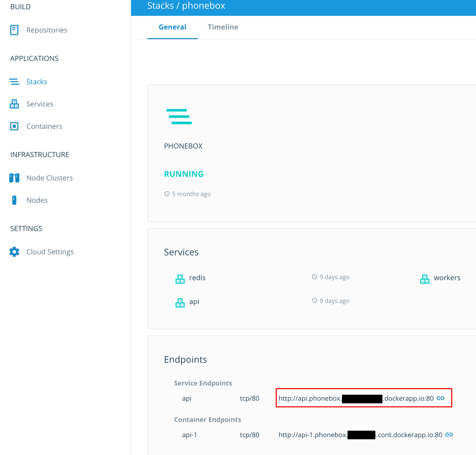476x455 pixels.
Task: Click the api service icon
Action: point(180,302)
